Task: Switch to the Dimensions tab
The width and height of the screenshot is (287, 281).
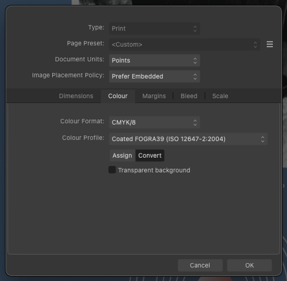Action: pyautogui.click(x=76, y=96)
